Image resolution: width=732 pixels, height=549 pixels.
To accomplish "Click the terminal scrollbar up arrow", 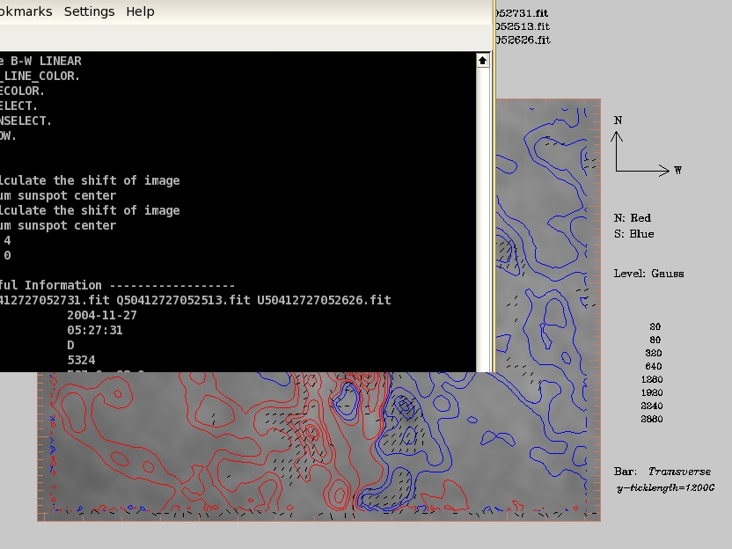I will coord(483,61).
